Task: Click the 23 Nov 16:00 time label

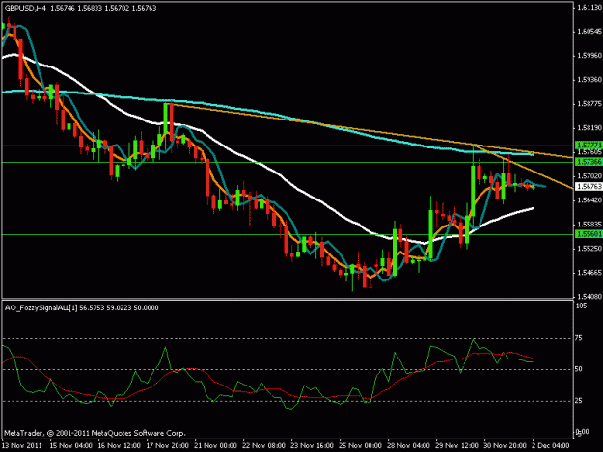Action: point(313,446)
